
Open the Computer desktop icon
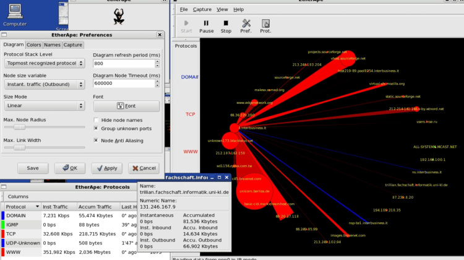pos(15,15)
